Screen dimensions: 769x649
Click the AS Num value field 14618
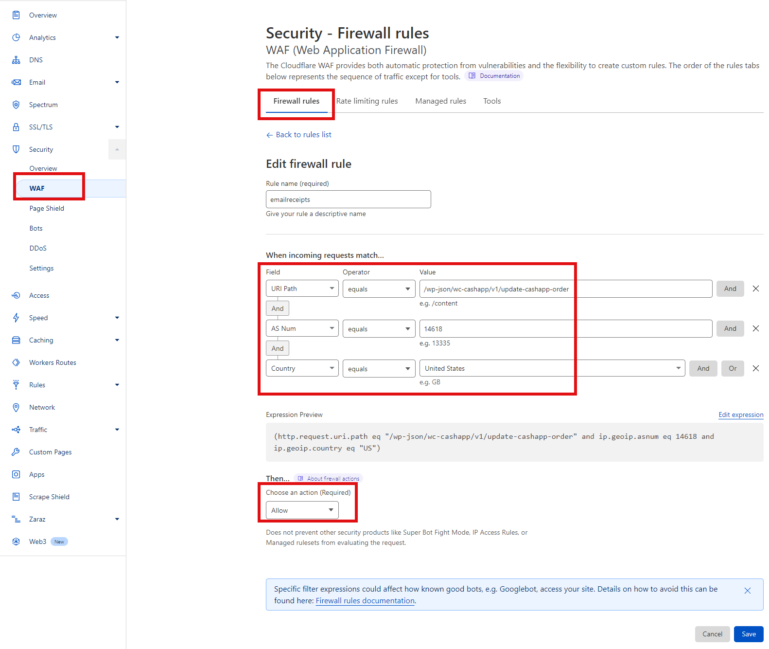pos(566,328)
